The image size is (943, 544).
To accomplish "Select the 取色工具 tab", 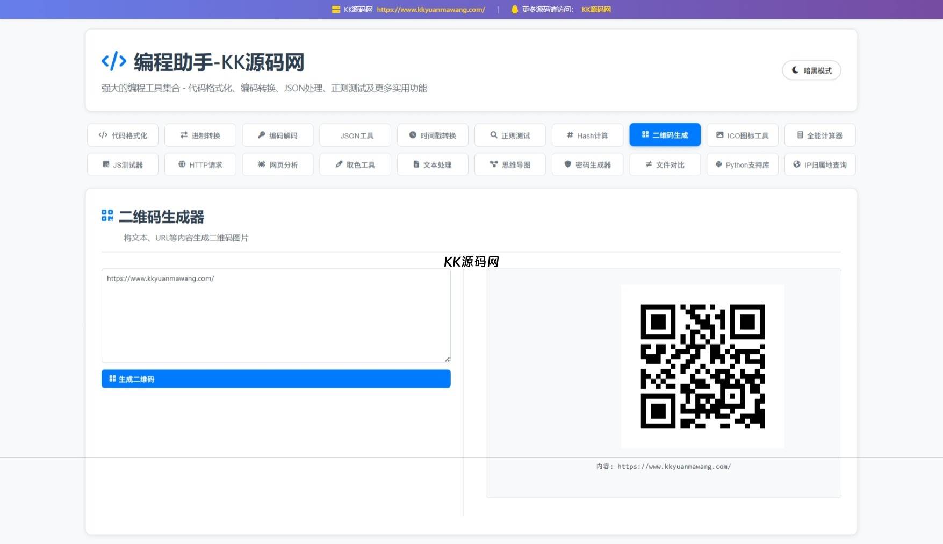I will 355,164.
